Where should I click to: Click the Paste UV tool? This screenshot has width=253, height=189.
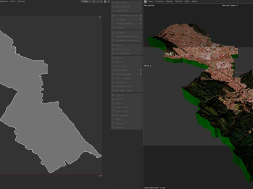pyautogui.click(x=126, y=99)
